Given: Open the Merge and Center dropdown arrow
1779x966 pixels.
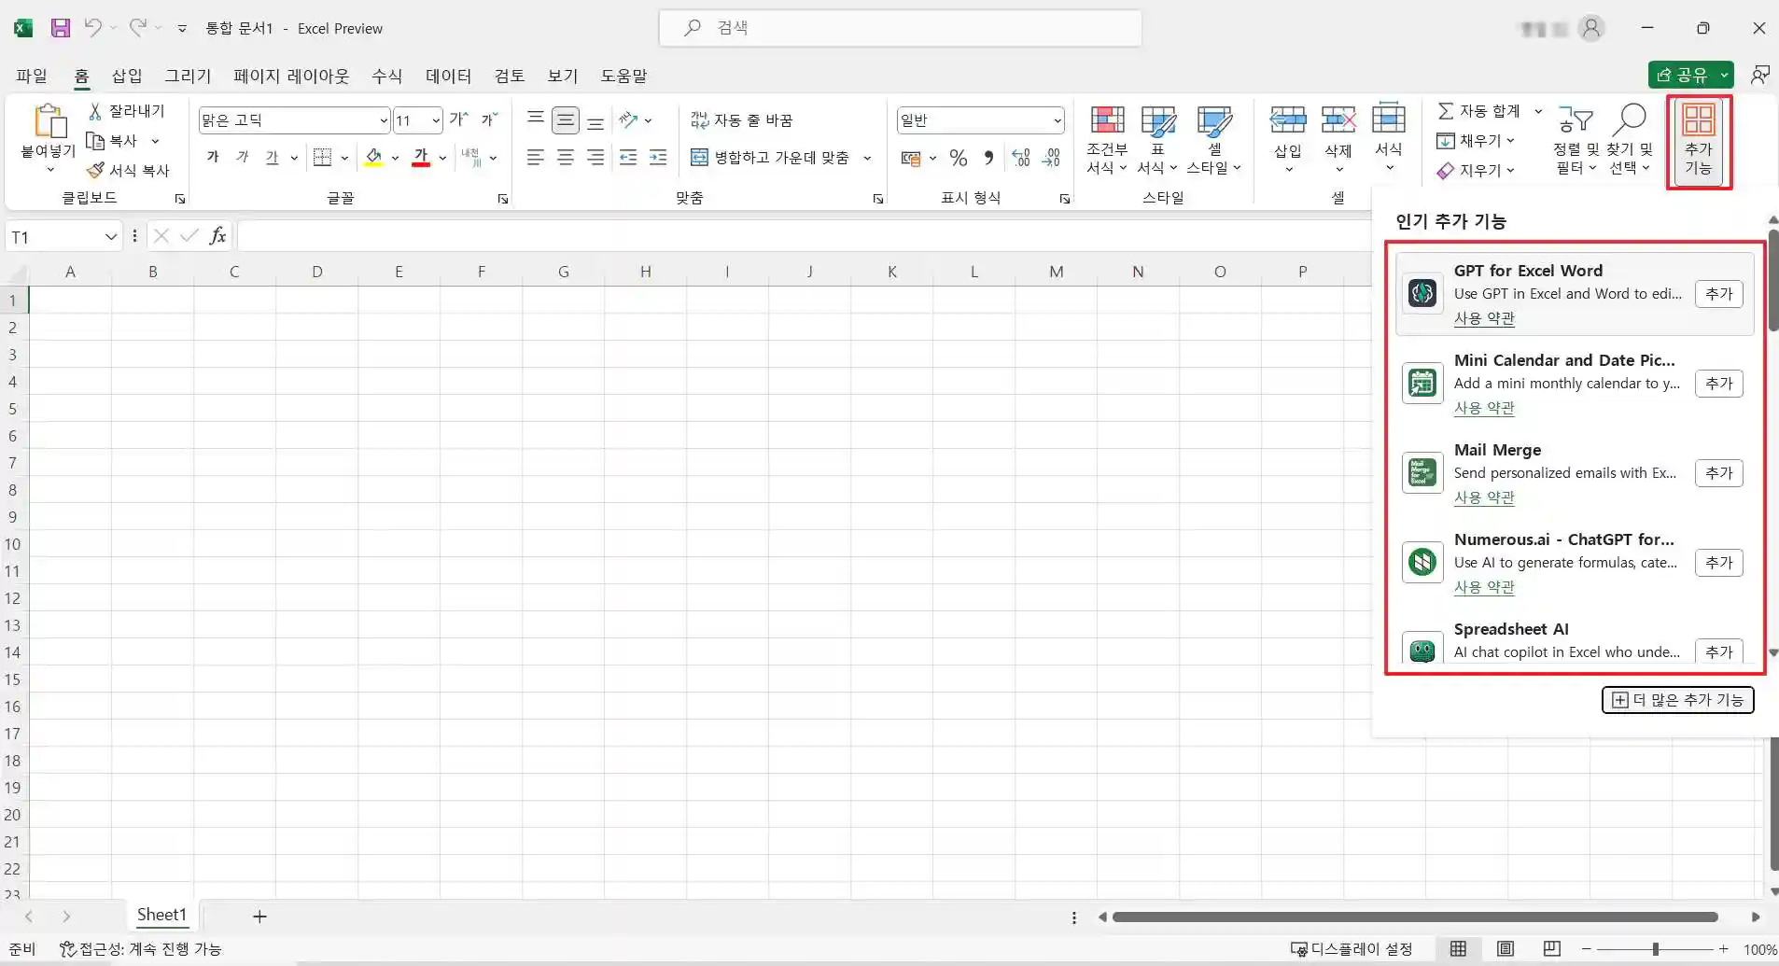Looking at the screenshot, I should click(867, 158).
